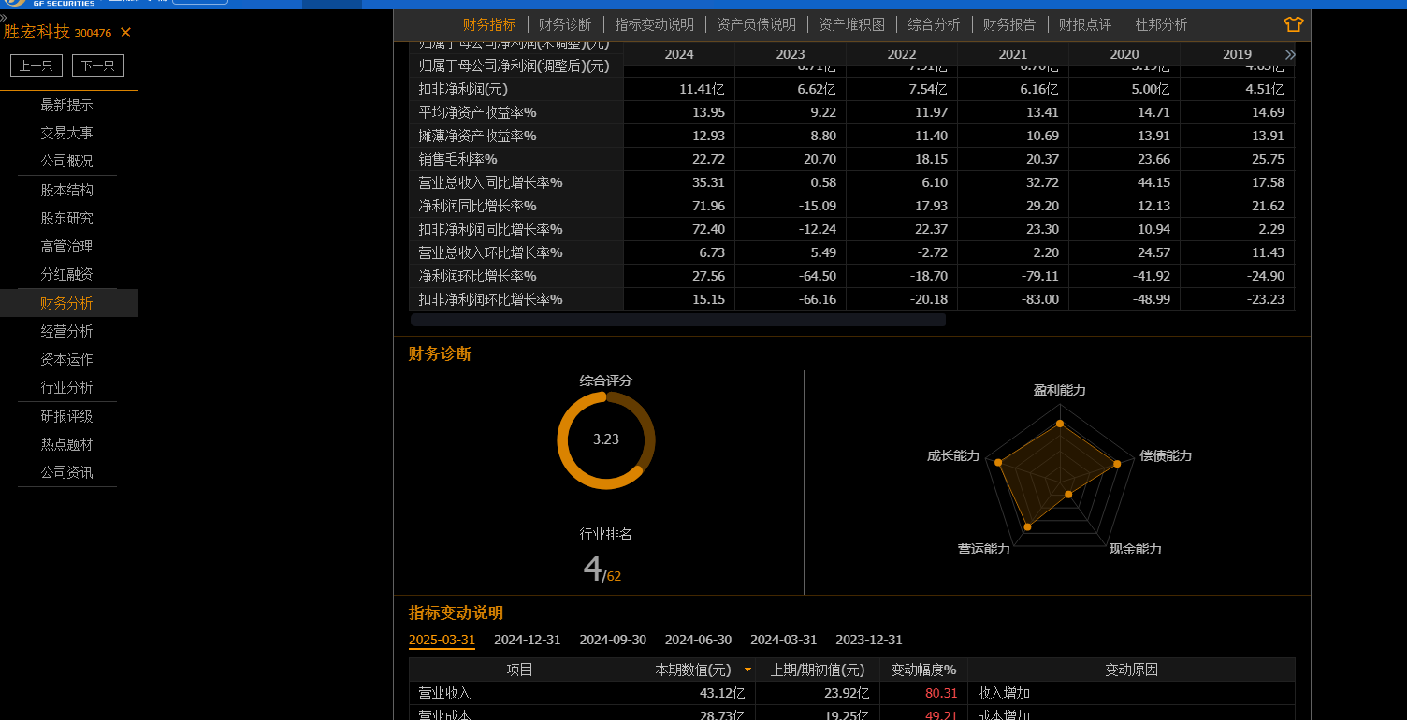Viewport: 1407px width, 720px height.
Task: Switch to the 资产堆积图 tab
Action: pos(851,24)
